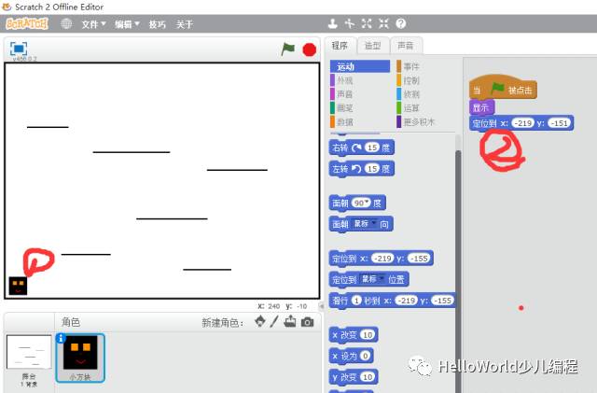Click the 10 field in x 改变 block
Screen dimensions: 597x393
click(368, 335)
